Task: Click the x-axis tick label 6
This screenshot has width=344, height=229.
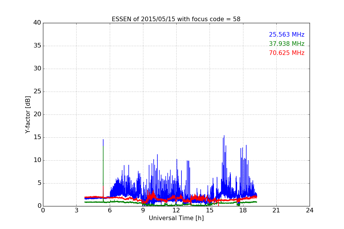Action: tap(110, 210)
